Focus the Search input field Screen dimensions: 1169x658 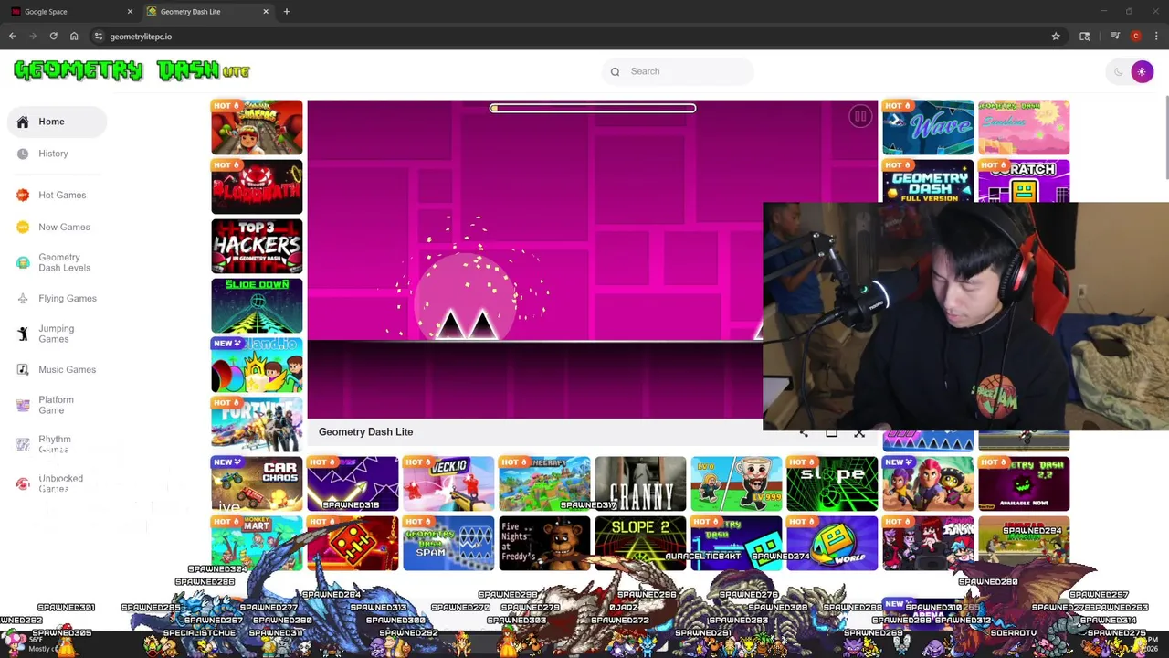point(678,71)
